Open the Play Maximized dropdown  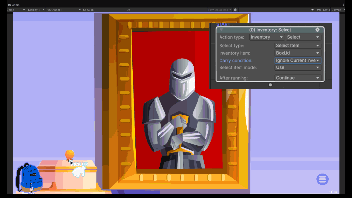coord(220,10)
